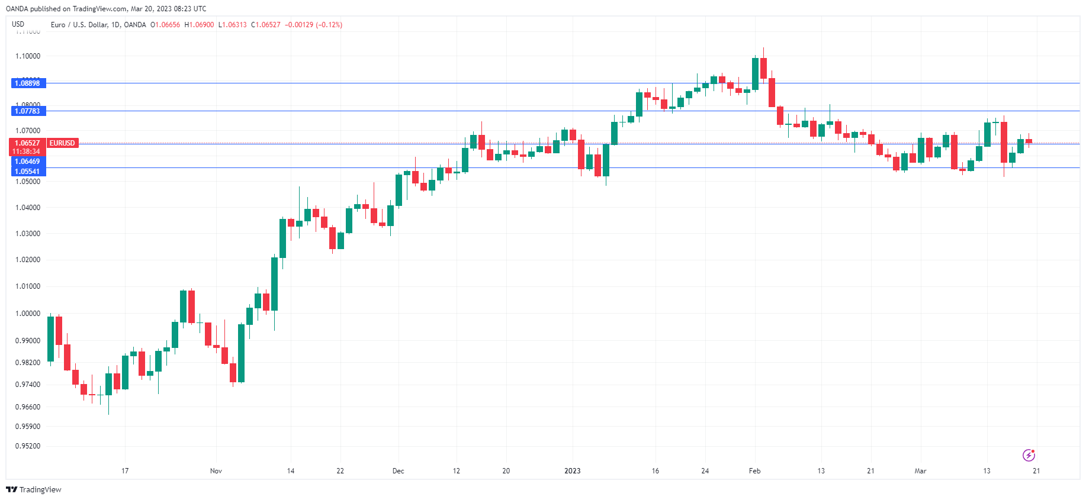Click the Mar label on the time axis
Screen dimensions: 1086x500
920,471
